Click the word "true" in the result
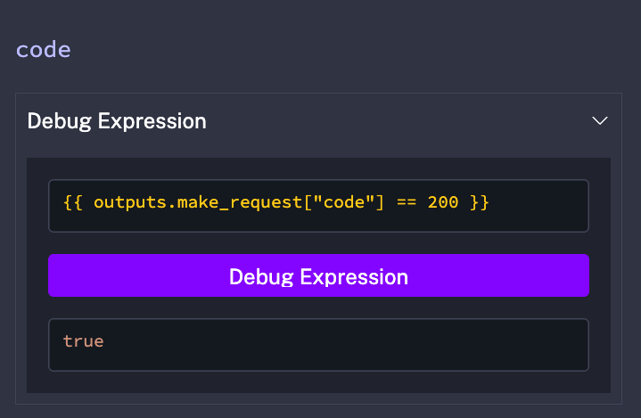641x418 pixels. (84, 340)
